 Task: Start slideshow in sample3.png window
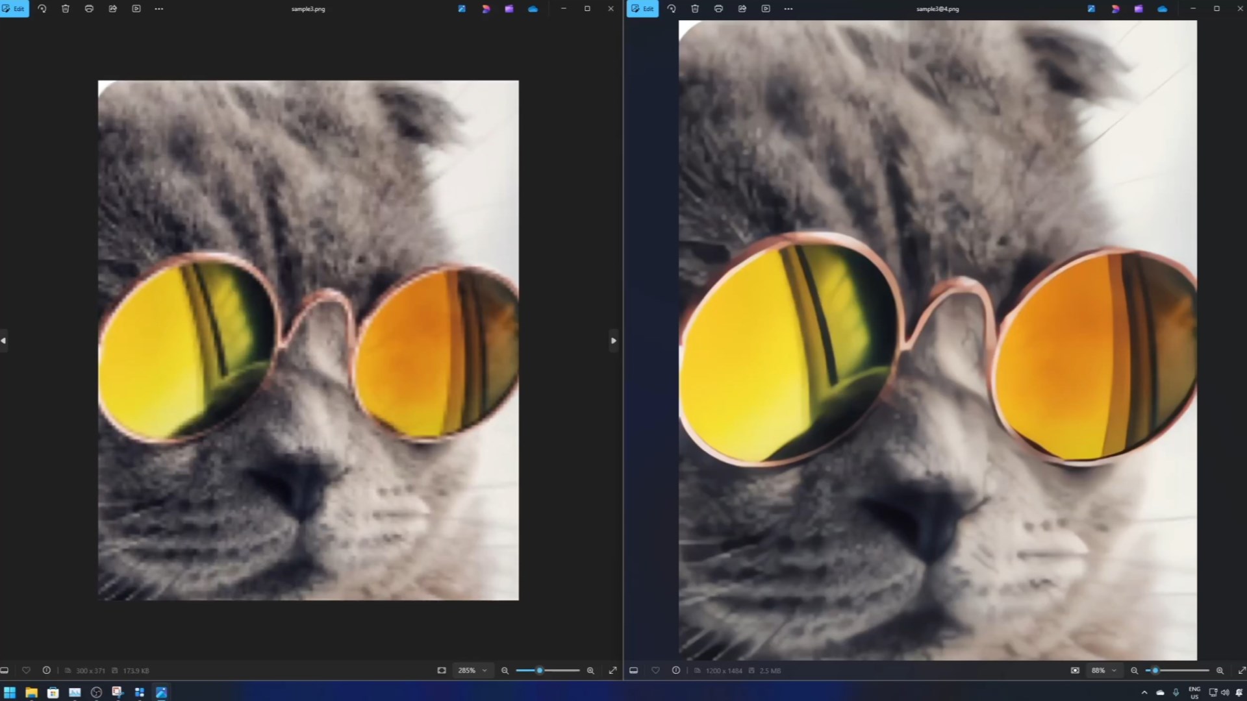136,9
